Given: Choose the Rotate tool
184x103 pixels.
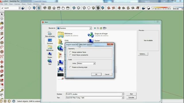Looking at the screenshot, I should pos(2,71).
